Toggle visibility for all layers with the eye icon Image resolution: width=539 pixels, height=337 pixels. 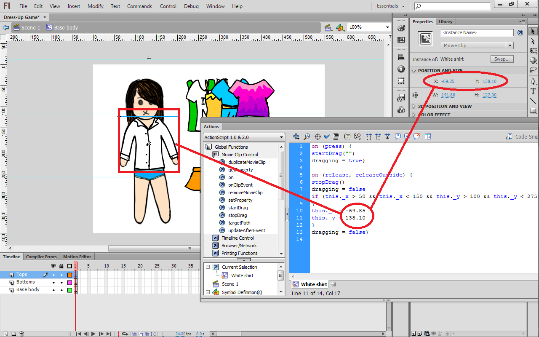[53, 266]
